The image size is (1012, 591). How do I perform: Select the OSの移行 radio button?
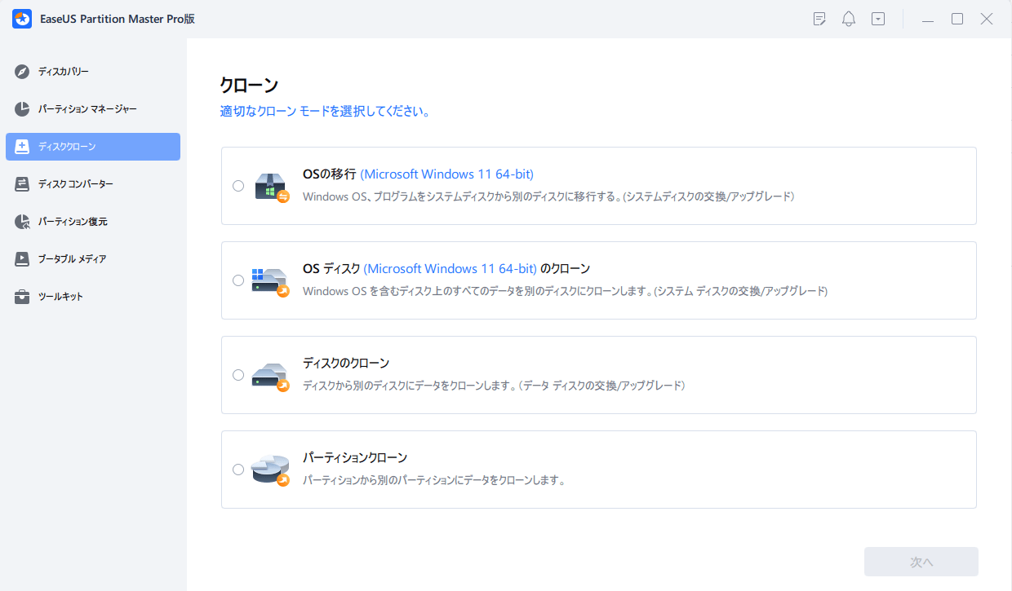(x=238, y=186)
